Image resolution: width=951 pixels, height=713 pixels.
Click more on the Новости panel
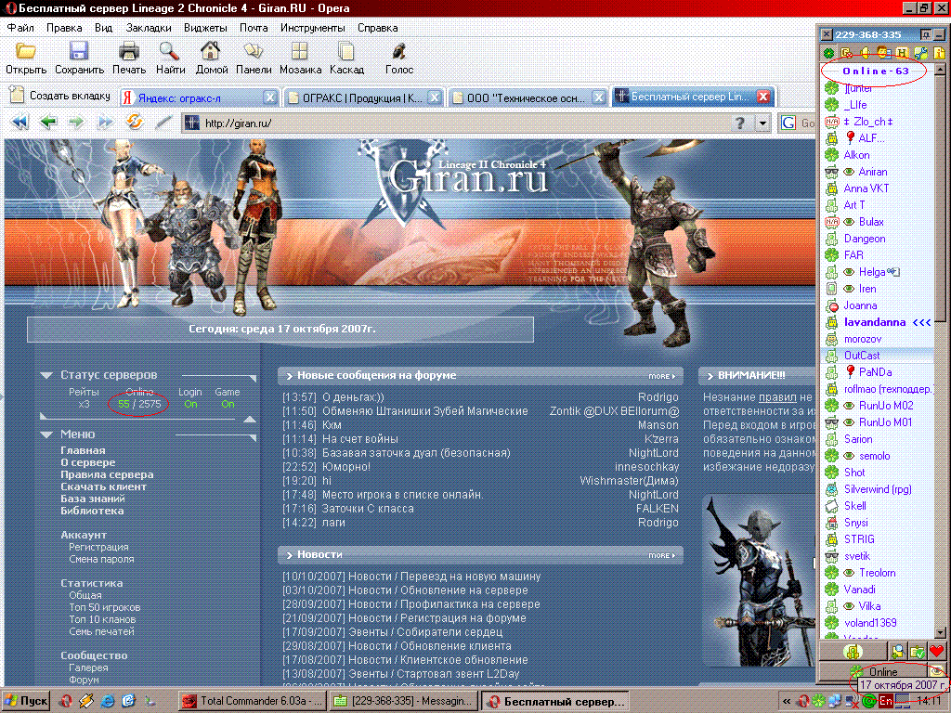pos(661,555)
